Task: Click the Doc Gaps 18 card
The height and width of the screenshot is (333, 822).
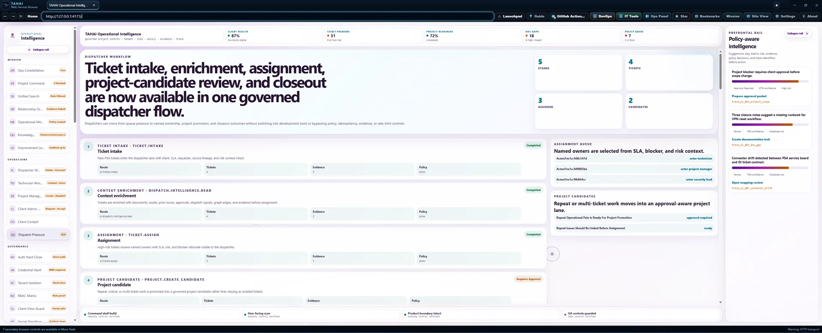Action: click(x=571, y=36)
